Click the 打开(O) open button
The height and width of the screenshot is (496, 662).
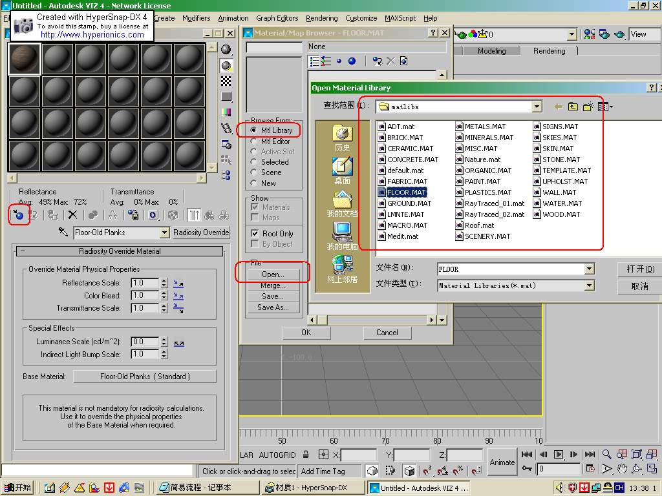pyautogui.click(x=640, y=269)
